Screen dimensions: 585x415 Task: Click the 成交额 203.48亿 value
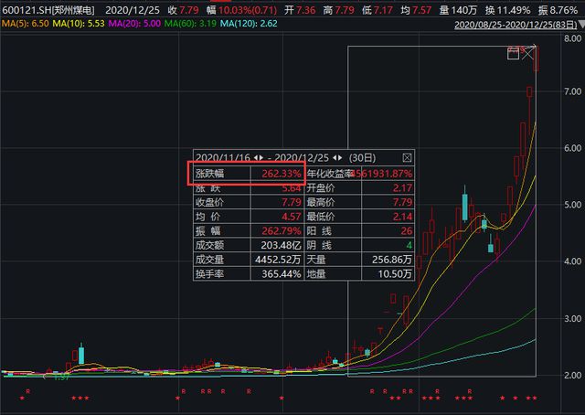tap(281, 245)
